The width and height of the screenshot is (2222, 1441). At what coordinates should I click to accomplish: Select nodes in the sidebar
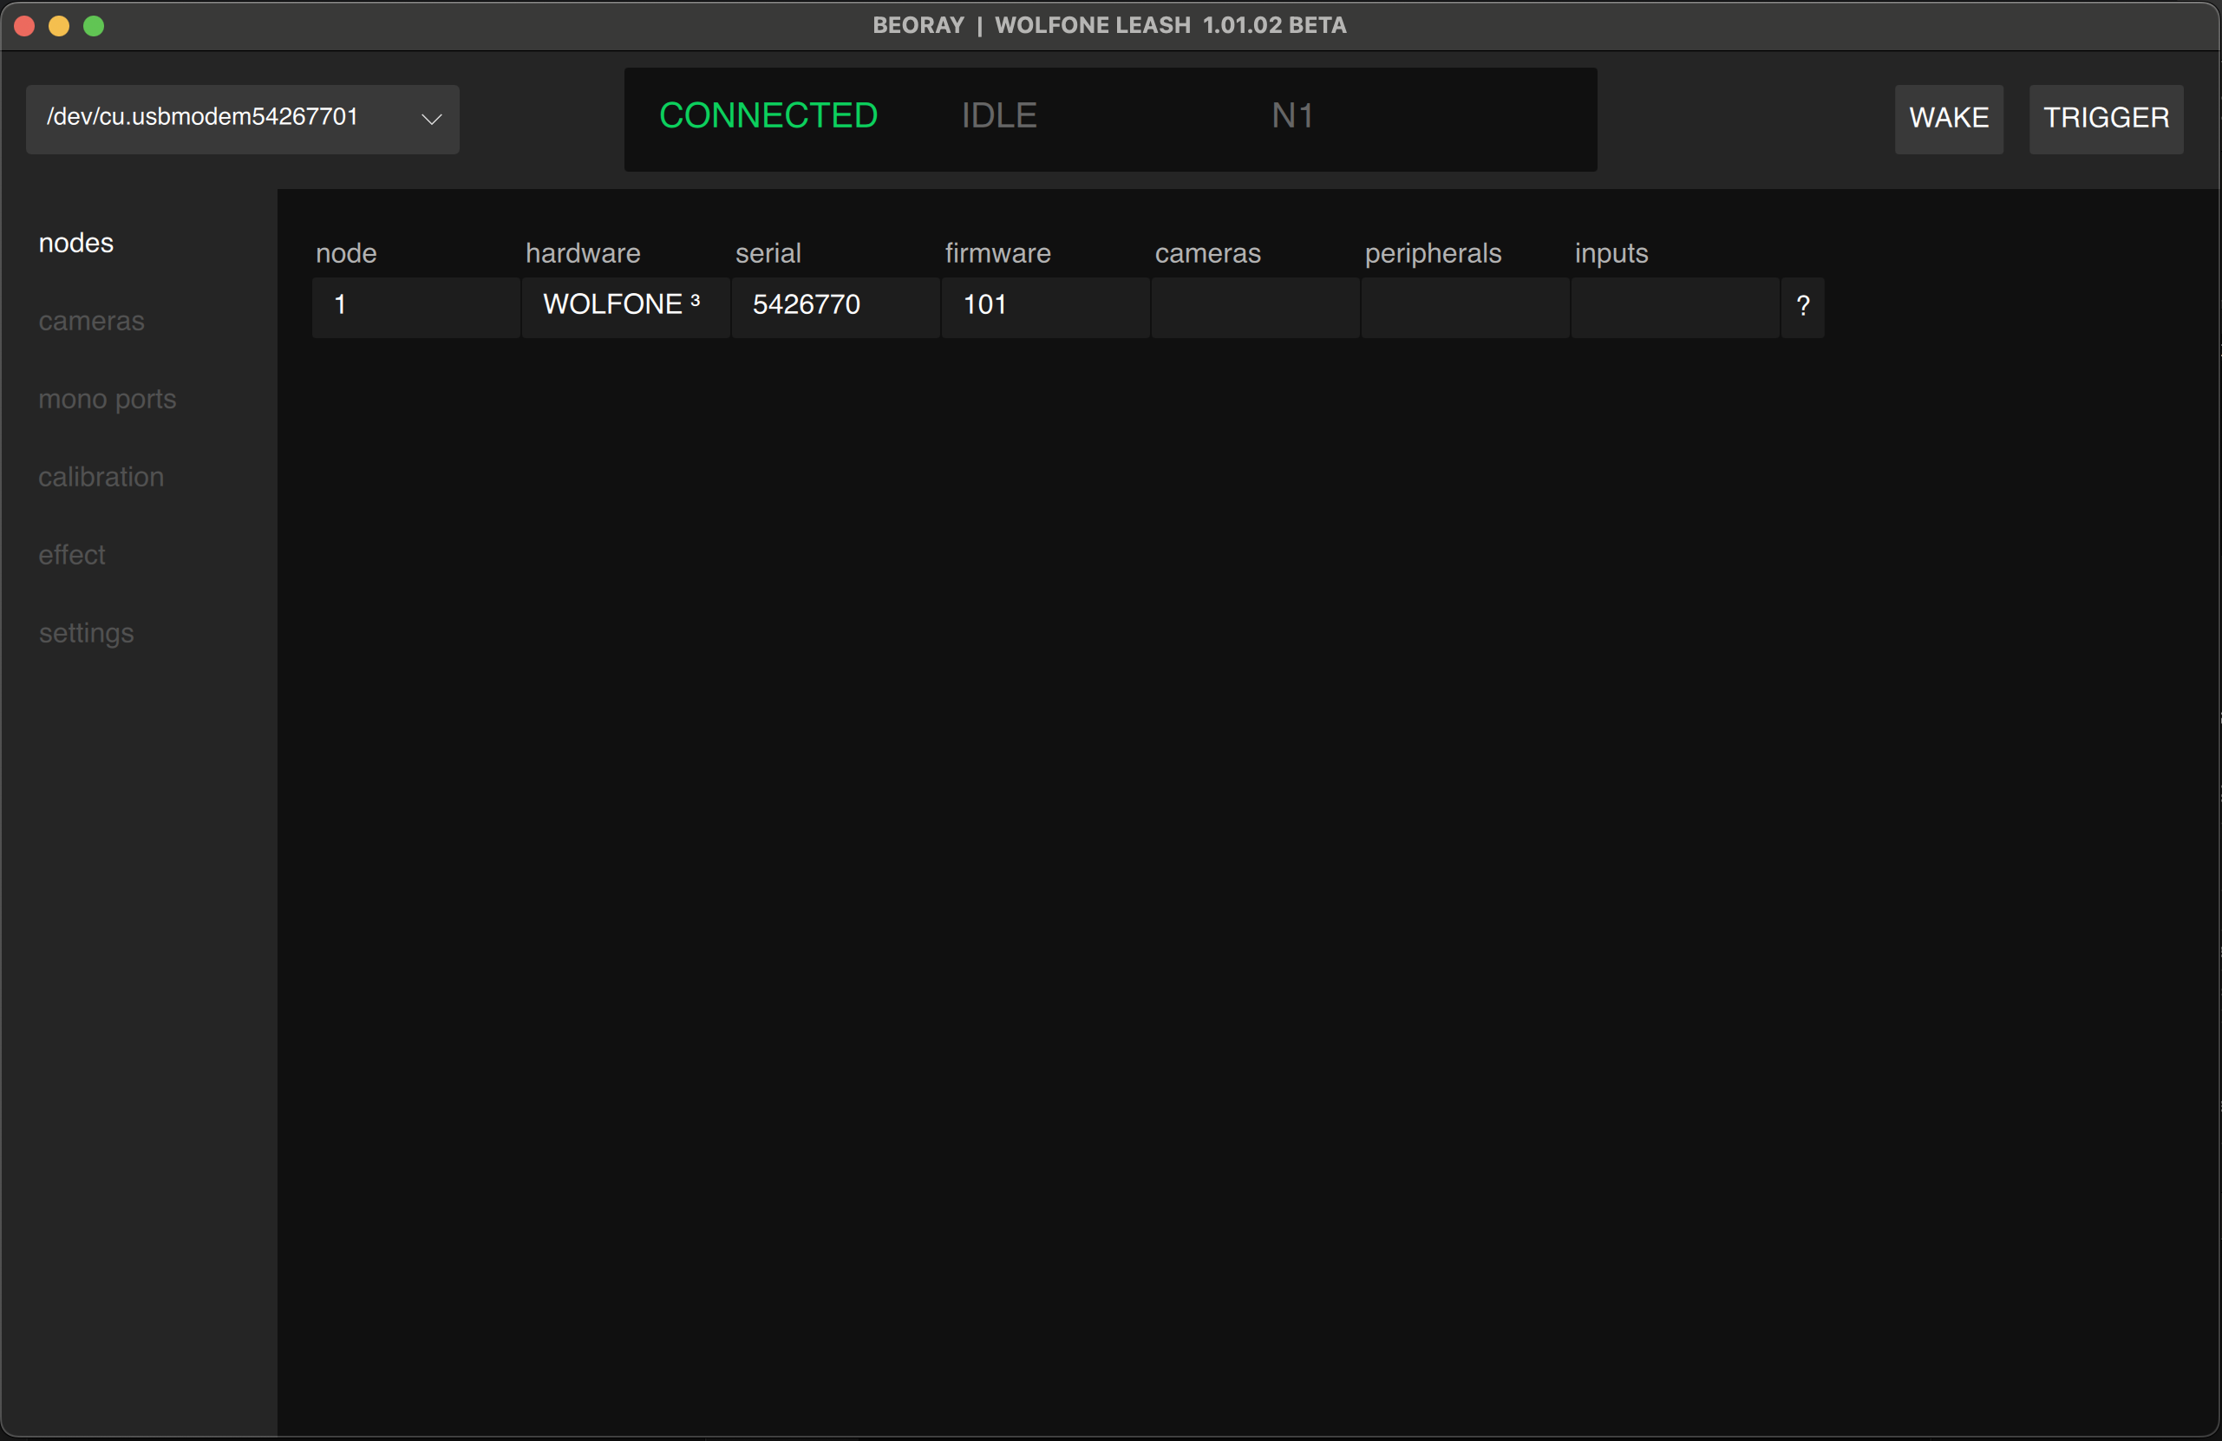(x=75, y=243)
